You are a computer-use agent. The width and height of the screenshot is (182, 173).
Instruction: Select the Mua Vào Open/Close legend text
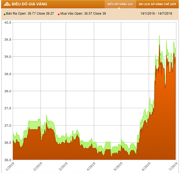pyautogui.click(x=83, y=14)
